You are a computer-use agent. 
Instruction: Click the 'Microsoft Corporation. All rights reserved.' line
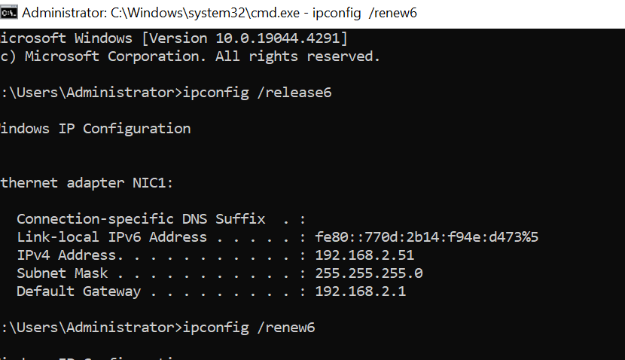190,56
